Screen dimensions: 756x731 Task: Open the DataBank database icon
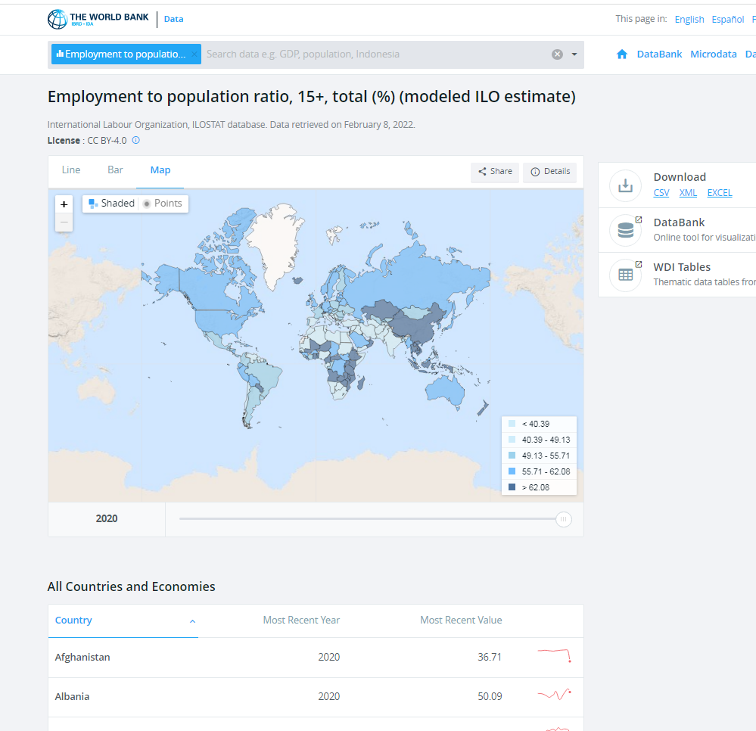pyautogui.click(x=625, y=230)
